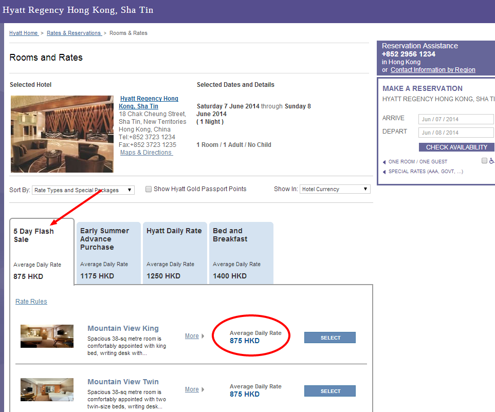Click the arrow icon beside Mountain View Twin More

[x=203, y=389]
